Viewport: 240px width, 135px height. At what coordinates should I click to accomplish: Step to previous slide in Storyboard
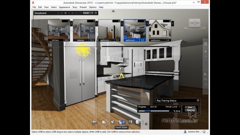[62, 13]
